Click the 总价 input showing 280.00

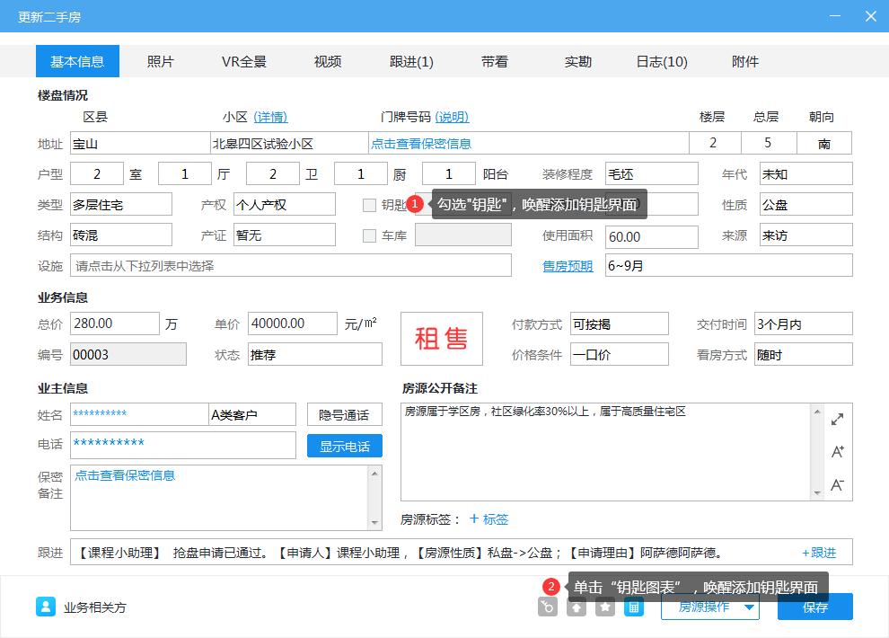115,323
